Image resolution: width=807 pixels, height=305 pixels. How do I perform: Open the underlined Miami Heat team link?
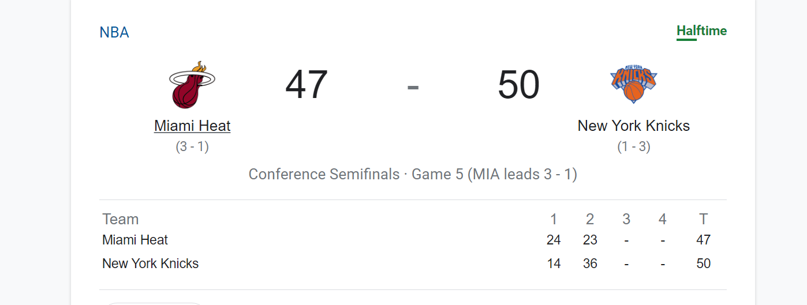[192, 126]
